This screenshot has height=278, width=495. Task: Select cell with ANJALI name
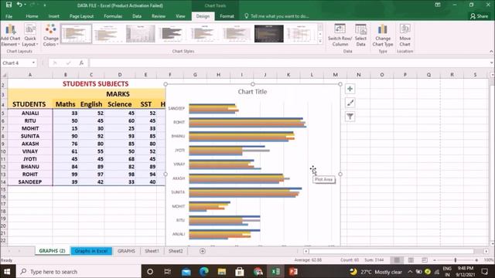(30, 113)
